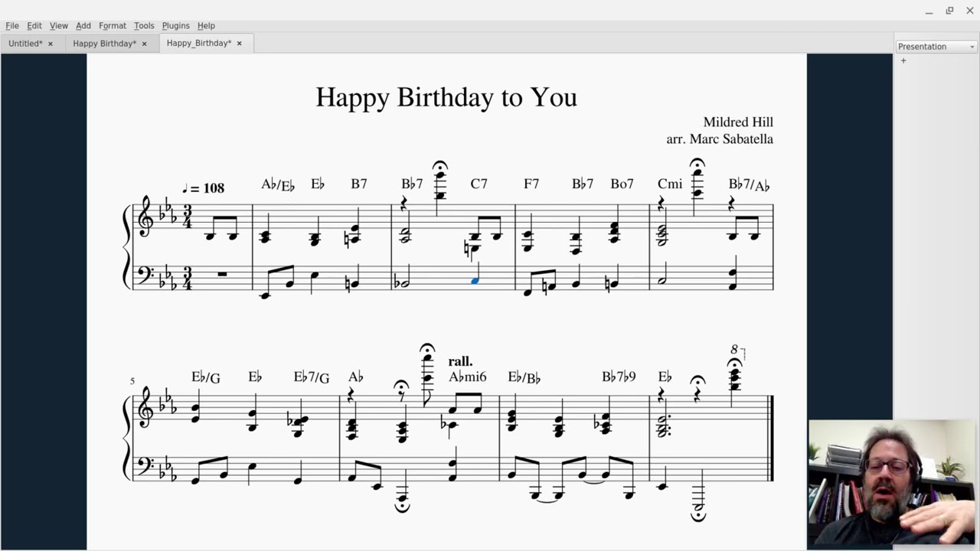980x551 pixels.
Task: Select the treble 3/4 time signature
Action: (187, 217)
